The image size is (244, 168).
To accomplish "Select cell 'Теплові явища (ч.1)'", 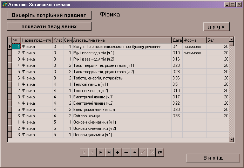I will [122, 84].
